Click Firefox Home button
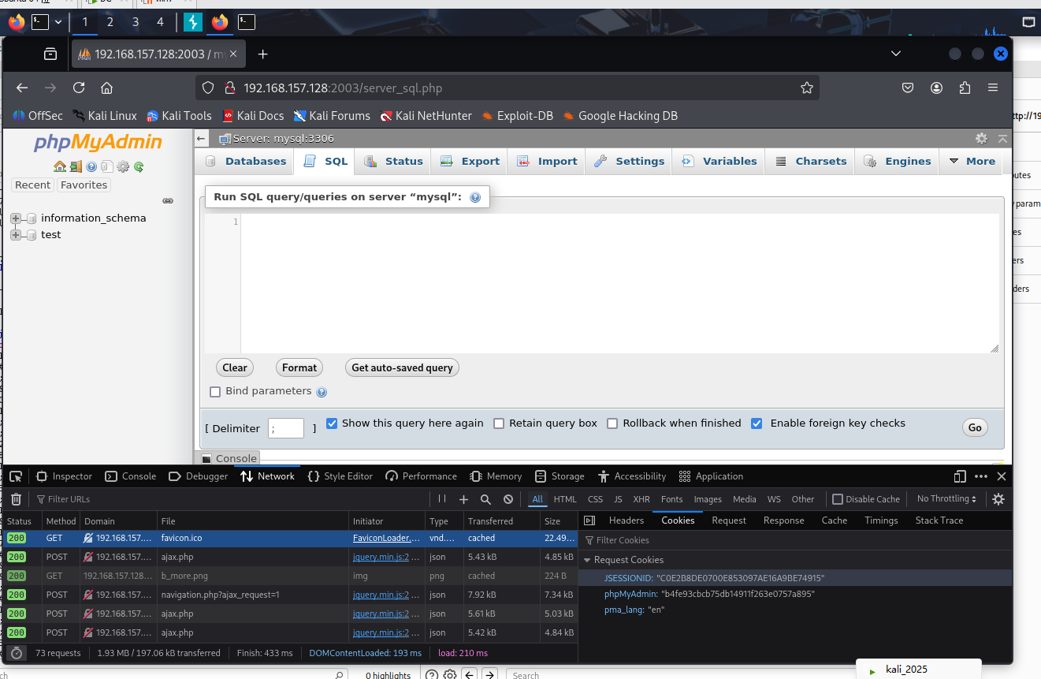 pos(107,88)
